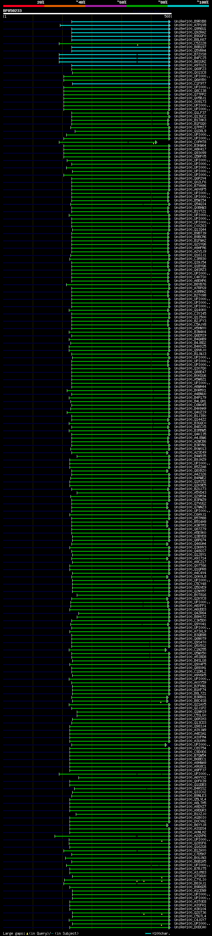Select the UniRef100_B9NLE3 label
The width and height of the screenshot is (212, 936).
(190, 795)
